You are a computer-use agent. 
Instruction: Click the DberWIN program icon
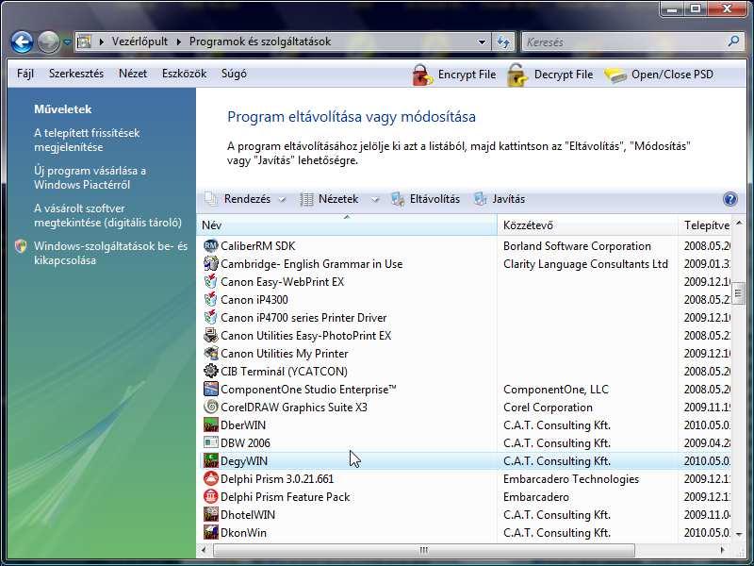[210, 425]
